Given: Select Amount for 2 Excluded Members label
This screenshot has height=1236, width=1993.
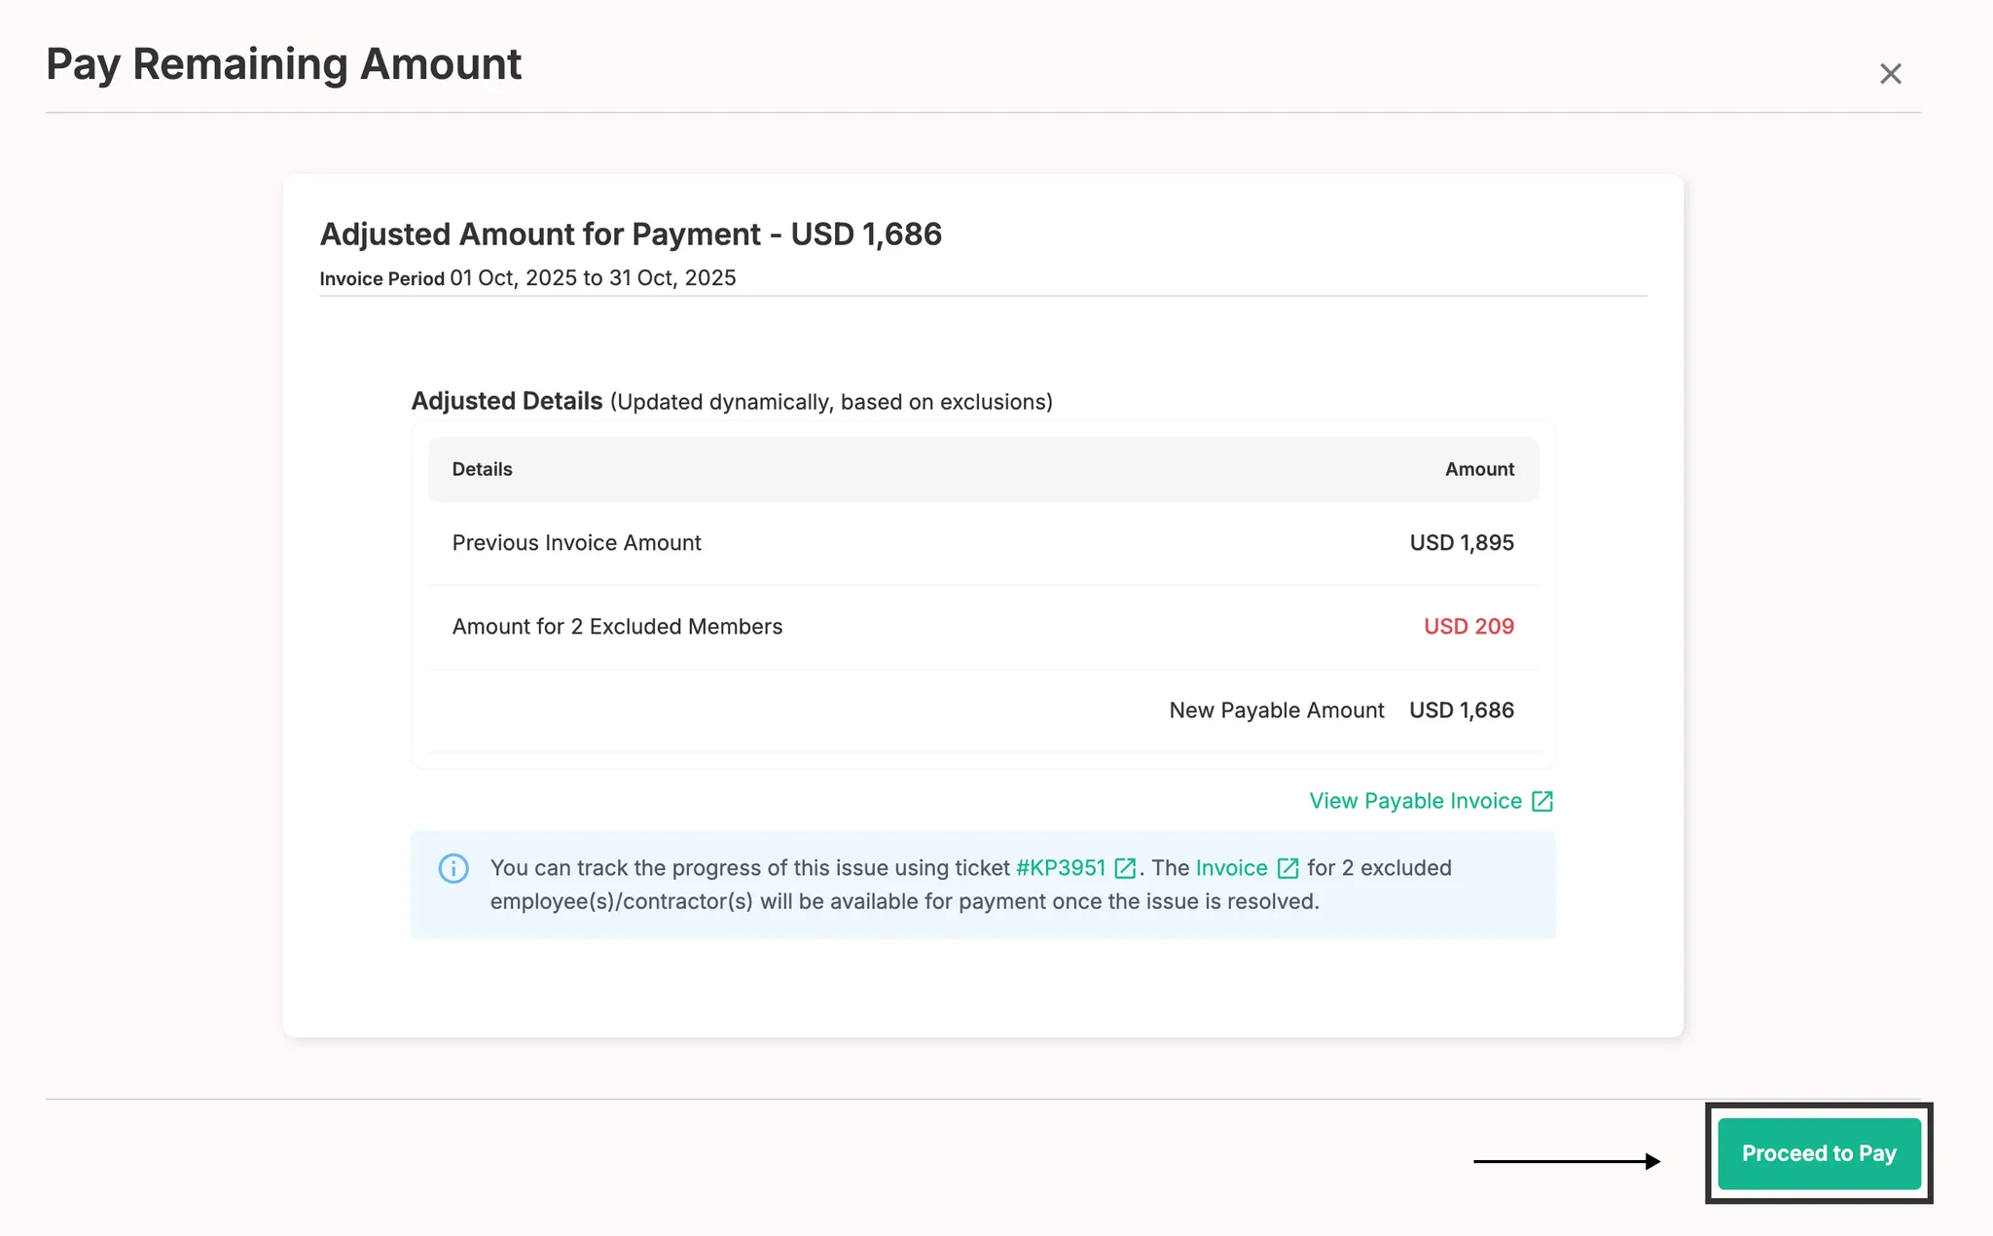Looking at the screenshot, I should click(617, 627).
